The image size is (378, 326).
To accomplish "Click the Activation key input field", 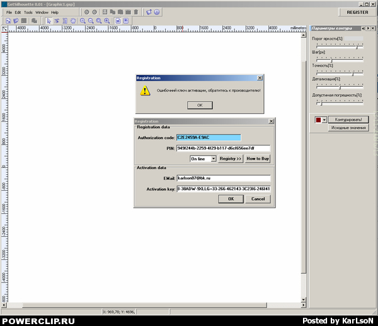I will click(x=223, y=188).
